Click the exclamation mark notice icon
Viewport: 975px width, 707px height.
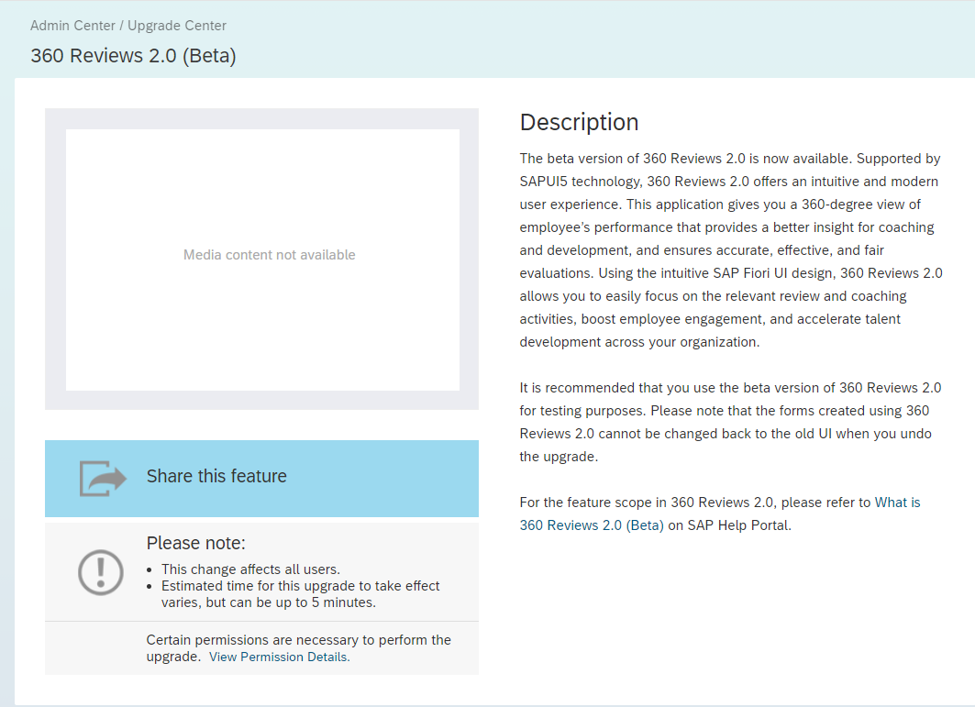101,572
